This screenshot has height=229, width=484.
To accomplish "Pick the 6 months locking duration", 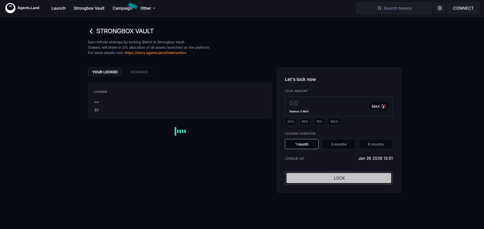I will pos(375,144).
